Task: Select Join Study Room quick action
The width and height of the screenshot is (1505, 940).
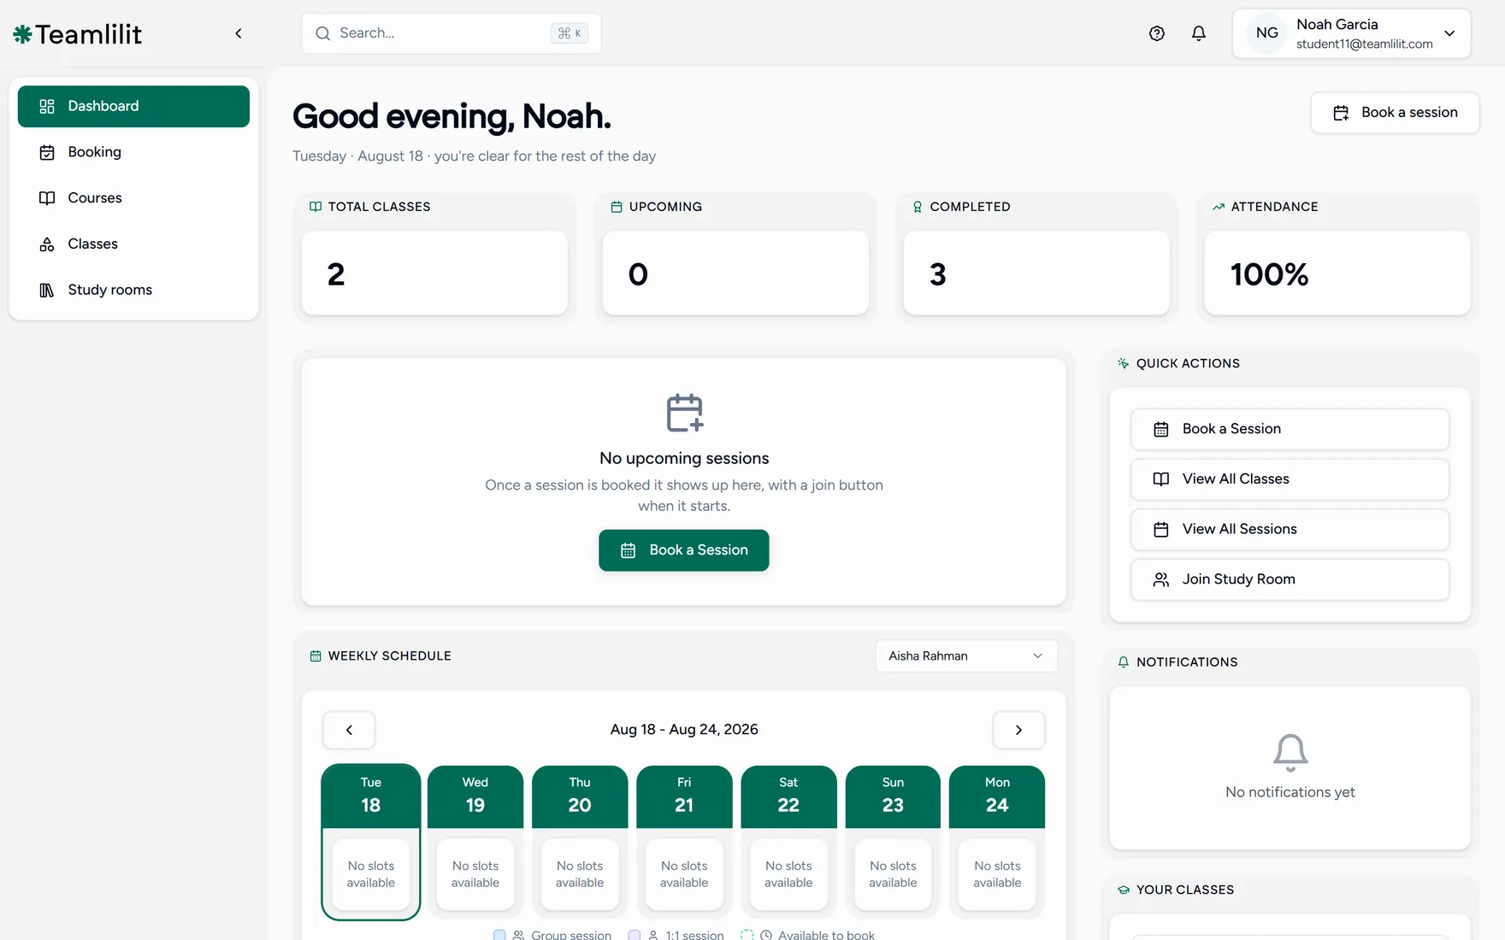Action: tap(1290, 579)
